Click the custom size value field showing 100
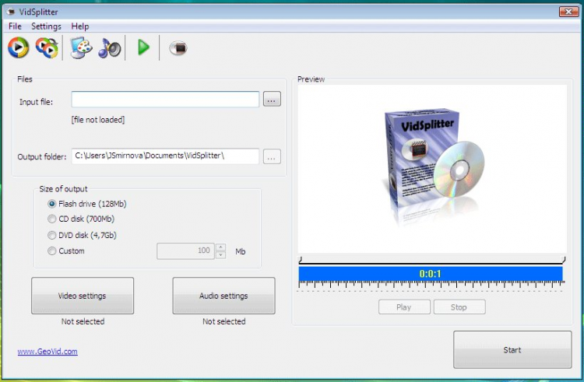This screenshot has width=584, height=382. pos(185,251)
